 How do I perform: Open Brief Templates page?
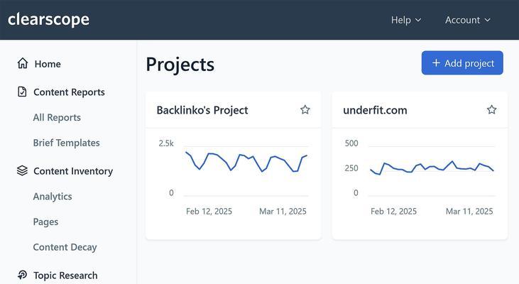click(66, 143)
